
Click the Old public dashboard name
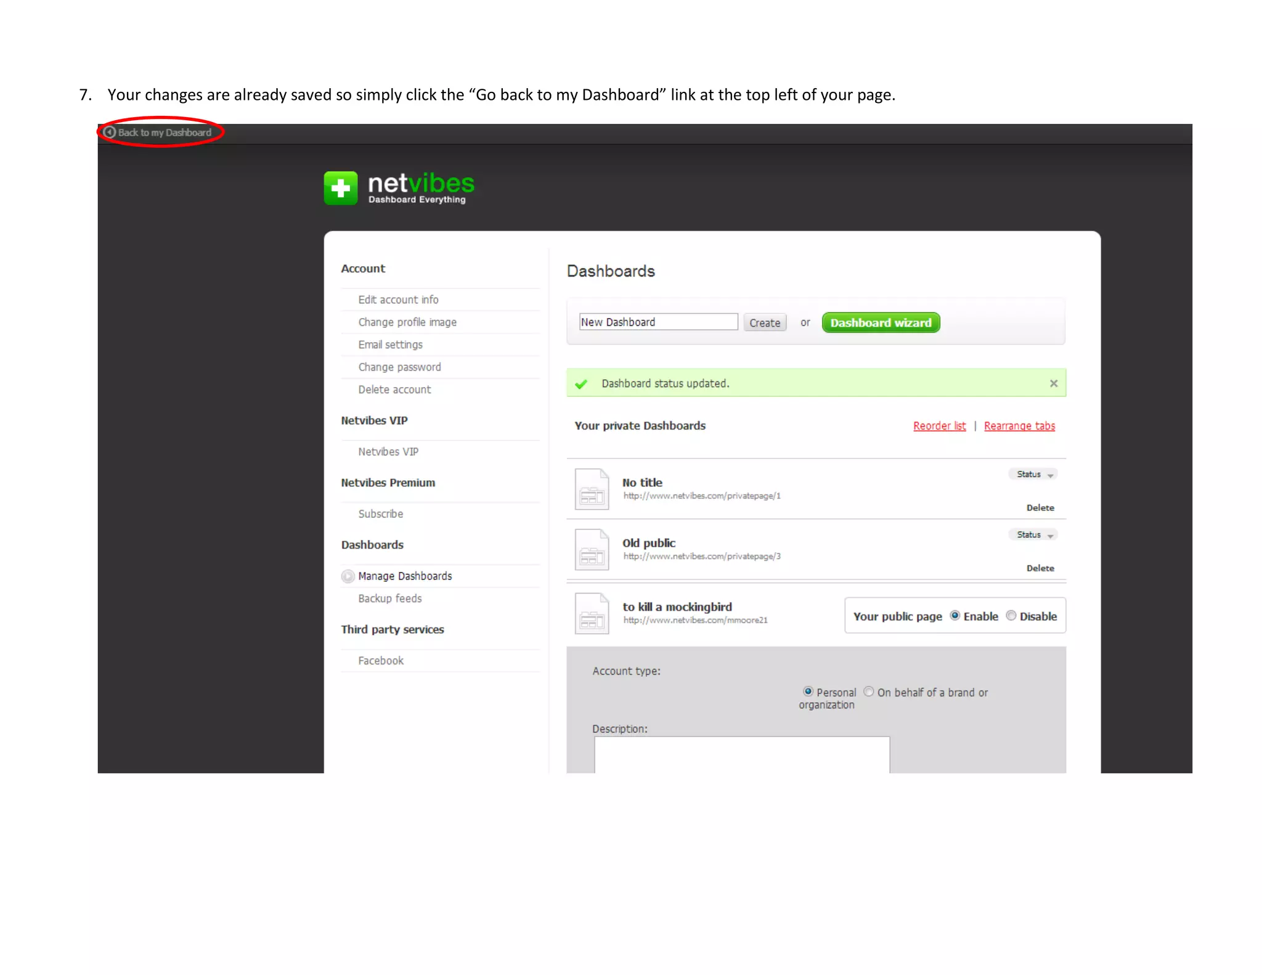tap(648, 543)
